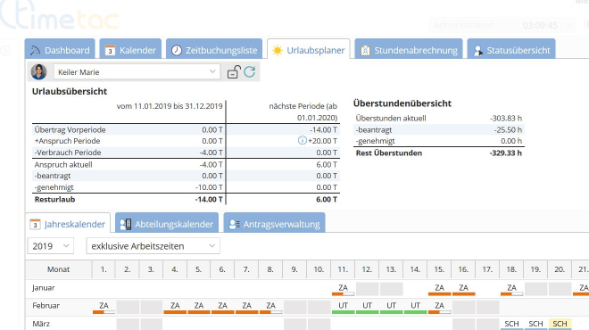Click the Januar row label
Viewport: 589px width, 330px height.
click(44, 287)
